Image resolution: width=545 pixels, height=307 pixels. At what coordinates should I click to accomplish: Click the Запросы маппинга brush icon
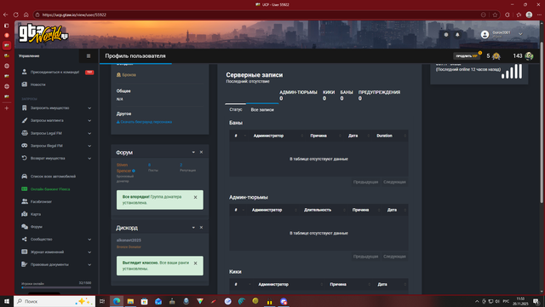(25, 120)
